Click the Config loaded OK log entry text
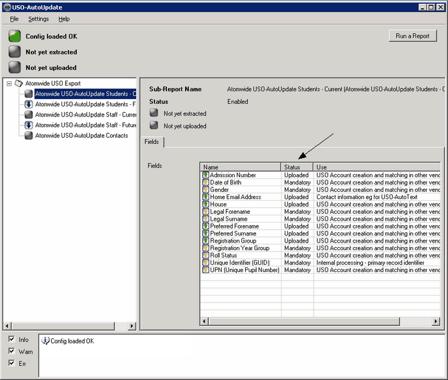448x380 pixels. point(72,341)
